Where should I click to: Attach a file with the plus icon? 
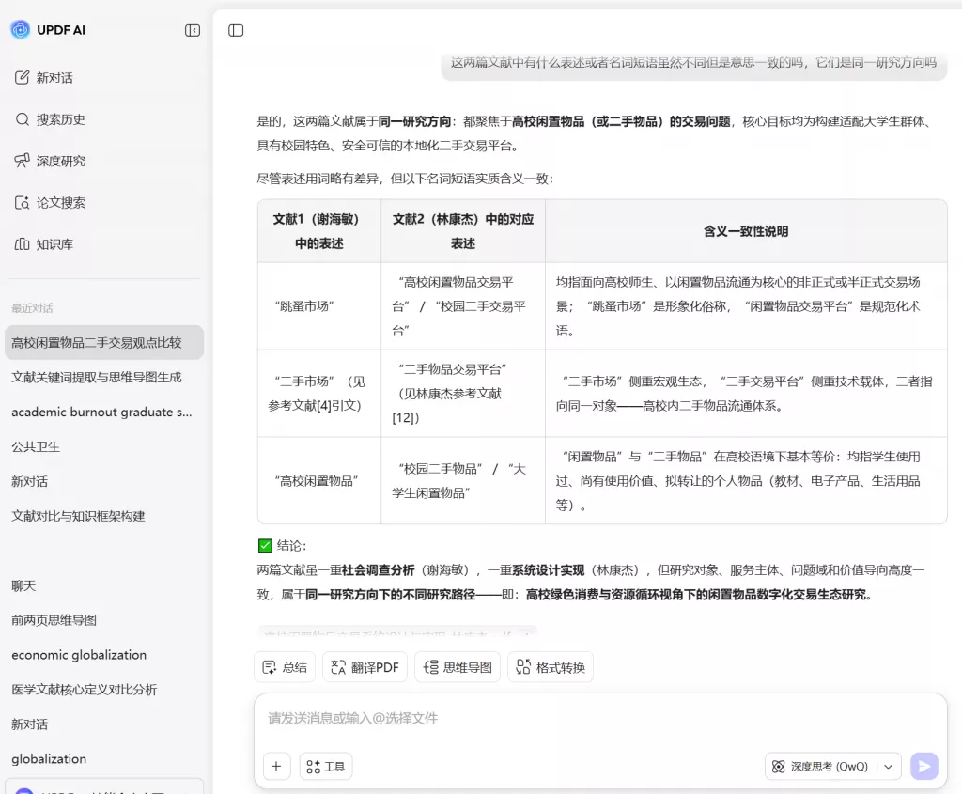tap(276, 766)
